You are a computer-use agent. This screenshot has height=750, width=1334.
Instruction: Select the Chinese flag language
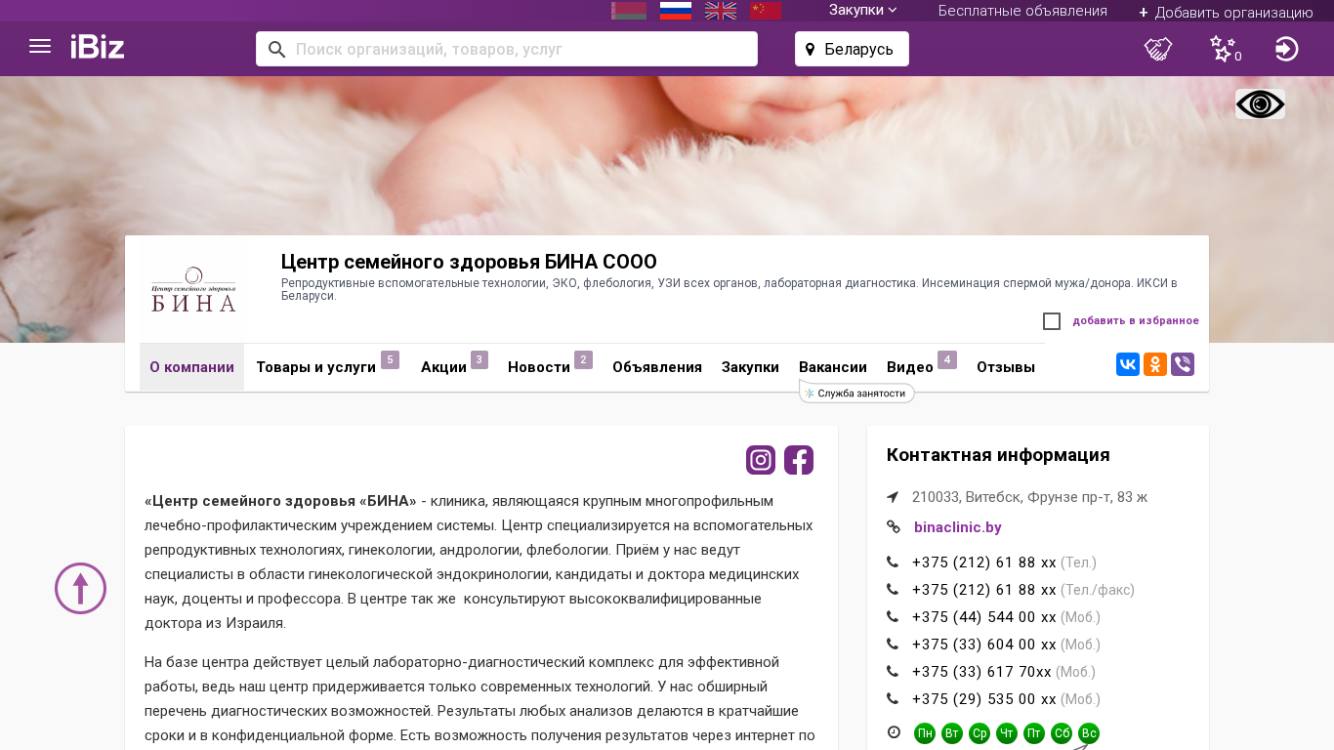pyautogui.click(x=766, y=11)
